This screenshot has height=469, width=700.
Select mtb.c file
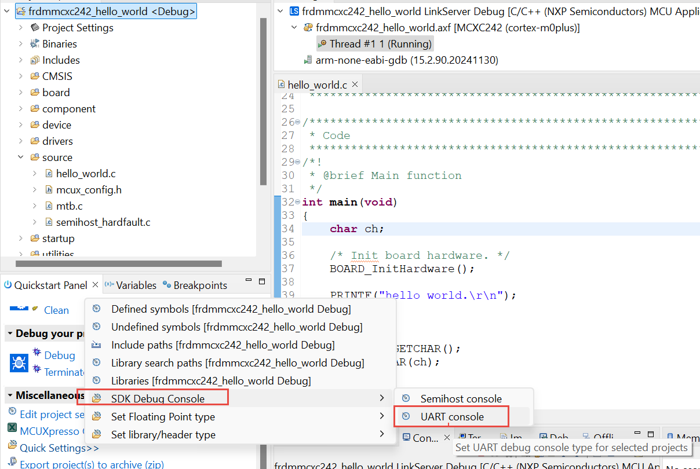[x=69, y=206]
